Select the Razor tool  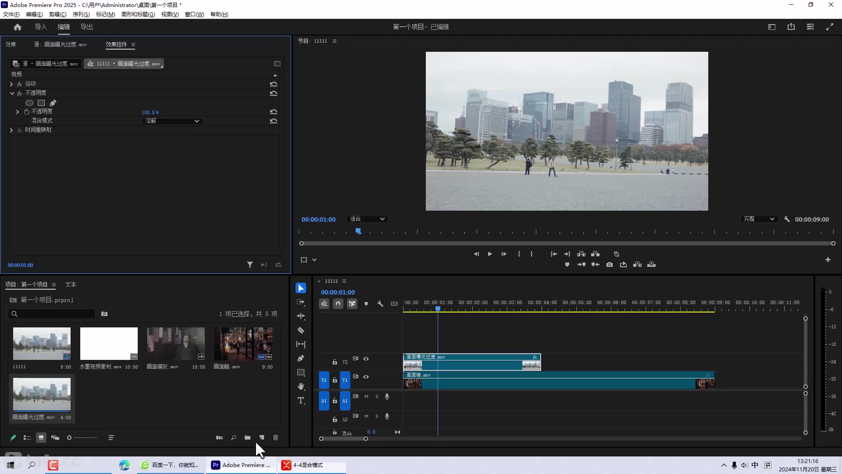(x=301, y=330)
